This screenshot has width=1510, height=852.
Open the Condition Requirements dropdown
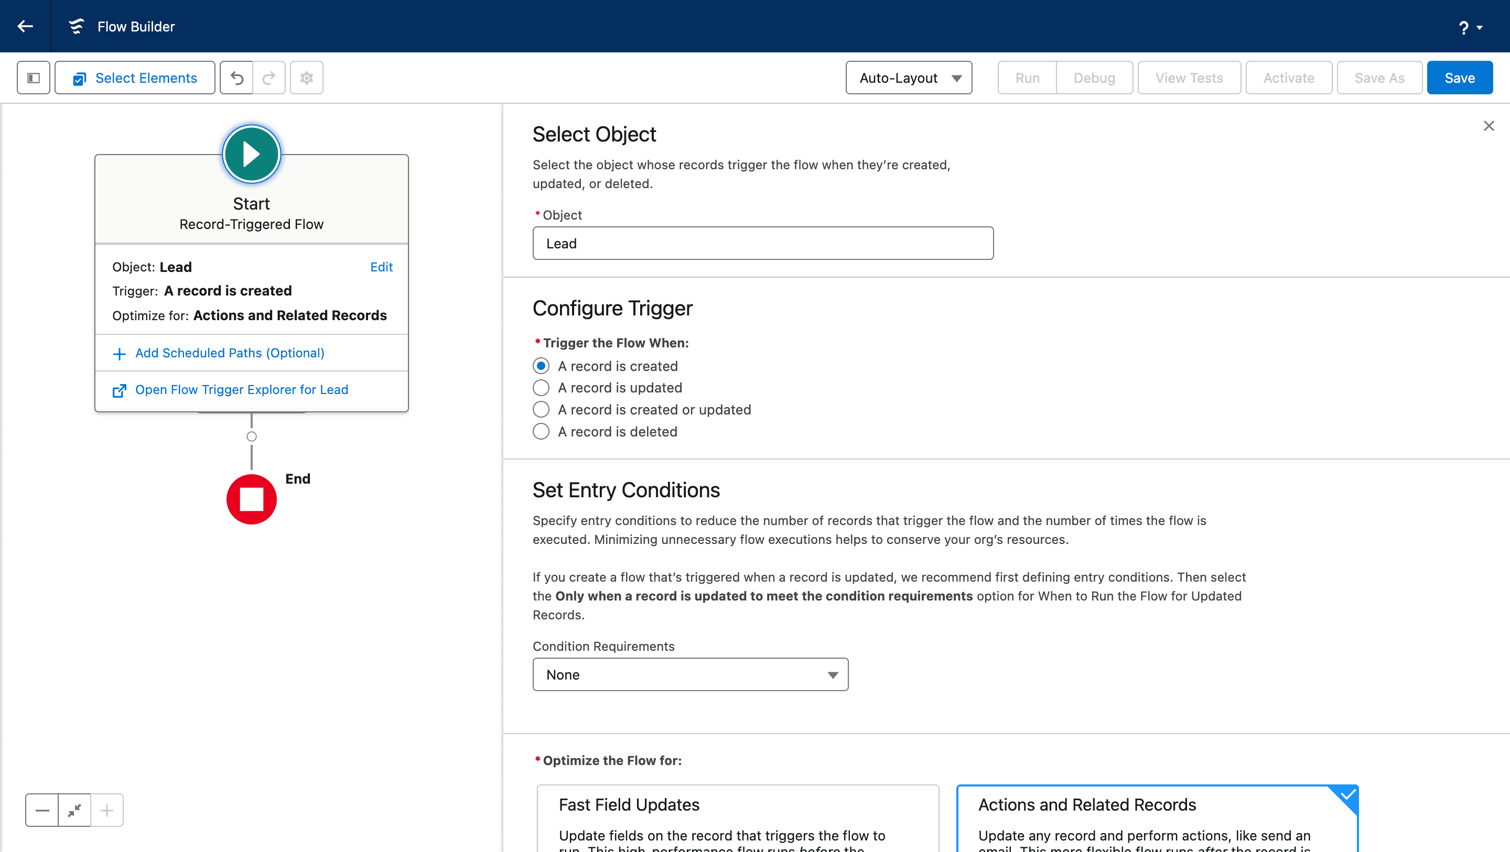click(690, 674)
